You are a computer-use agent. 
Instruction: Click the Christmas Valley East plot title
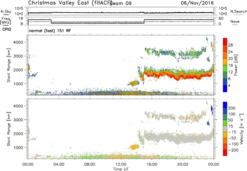point(70,3)
